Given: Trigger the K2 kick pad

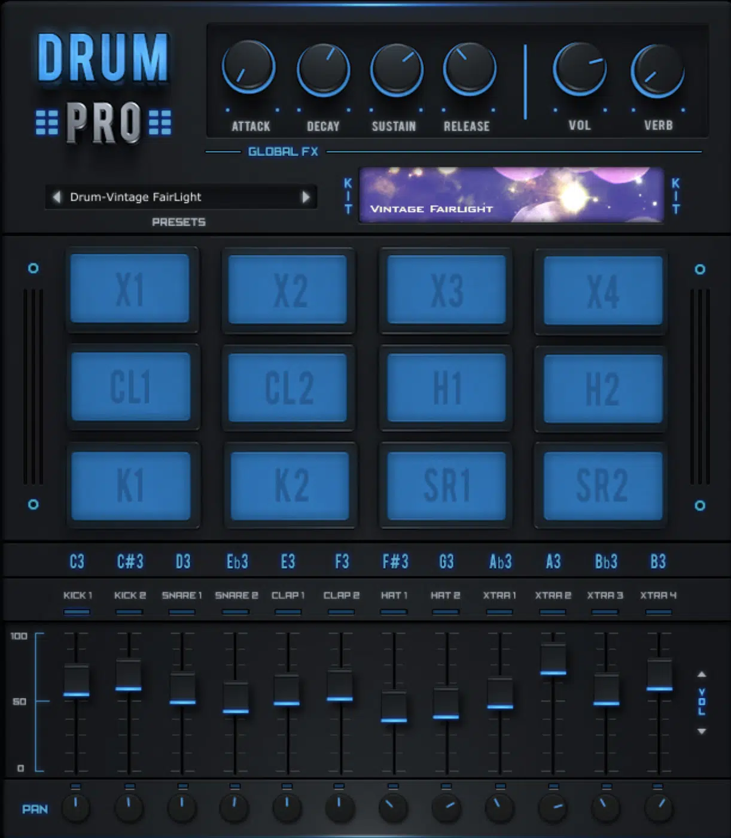Looking at the screenshot, I should (x=290, y=485).
